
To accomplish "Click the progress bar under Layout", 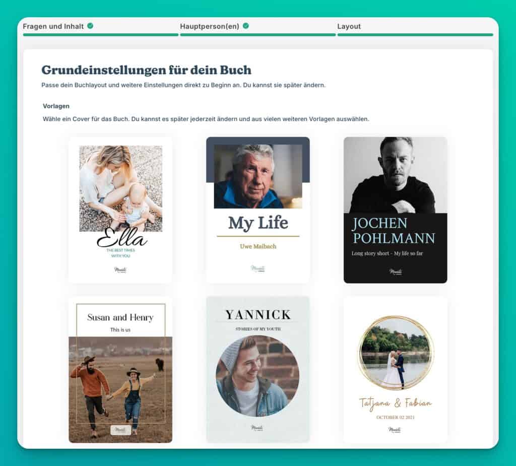I will point(415,35).
